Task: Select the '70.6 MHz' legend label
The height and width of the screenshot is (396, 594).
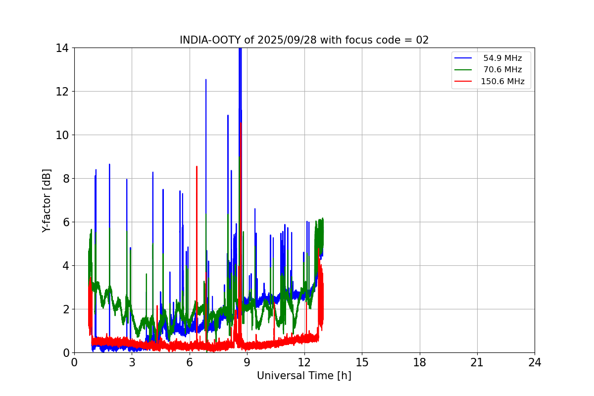Action: point(502,70)
